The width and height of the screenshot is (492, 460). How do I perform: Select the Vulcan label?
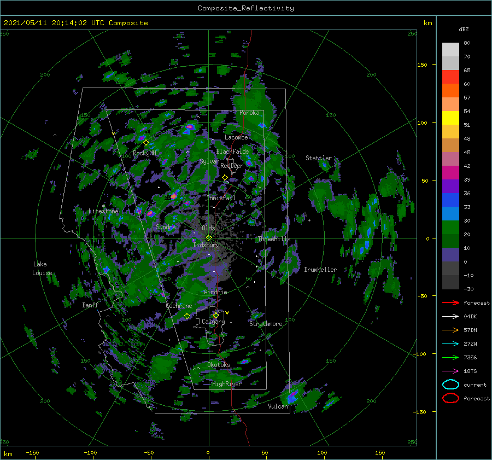[278, 406]
